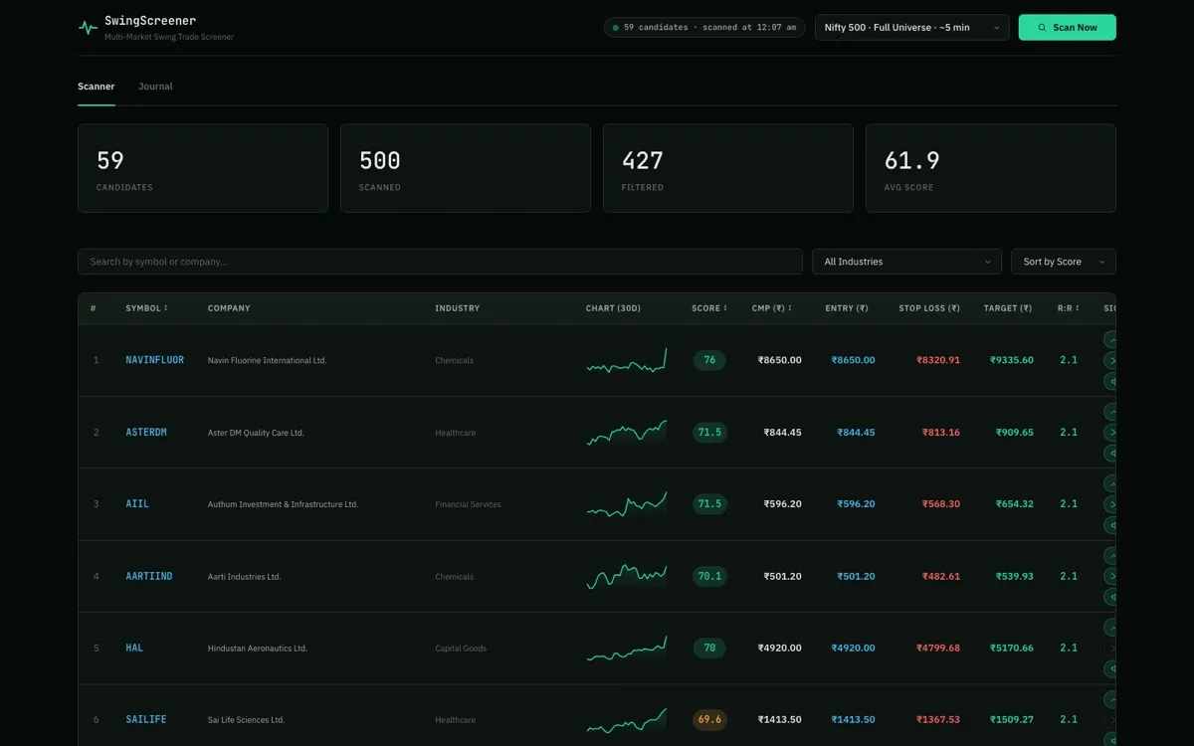The image size is (1194, 746).
Task: Switch to the Journal tab
Action: pyautogui.click(x=155, y=87)
